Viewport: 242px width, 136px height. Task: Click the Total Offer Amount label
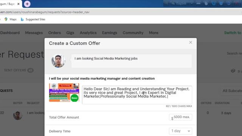click(64, 117)
